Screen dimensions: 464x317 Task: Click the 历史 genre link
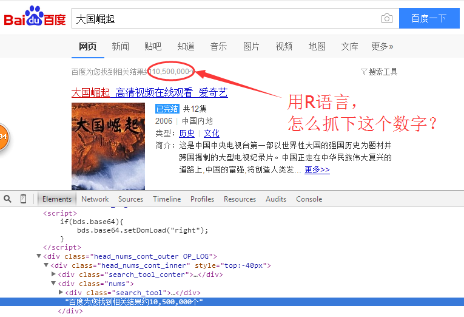[187, 134]
